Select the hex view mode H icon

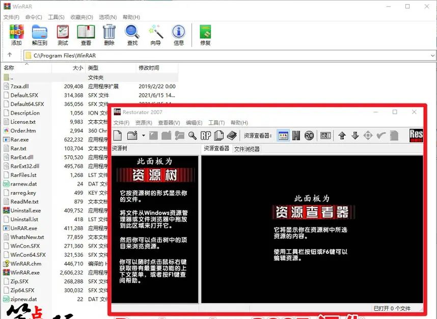coord(296,136)
